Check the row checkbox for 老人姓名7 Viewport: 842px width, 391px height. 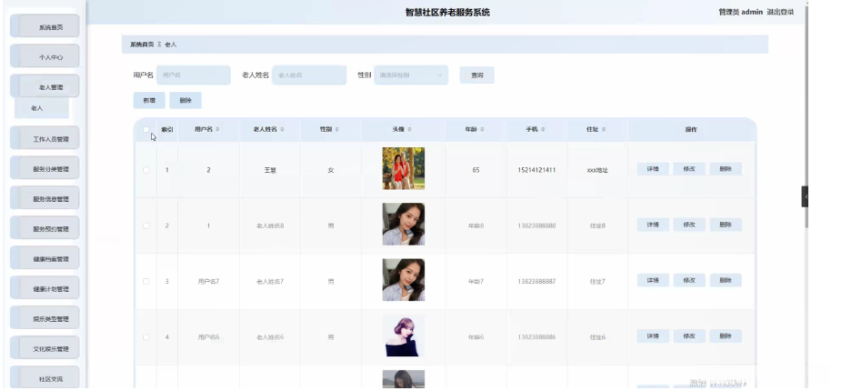(x=146, y=282)
